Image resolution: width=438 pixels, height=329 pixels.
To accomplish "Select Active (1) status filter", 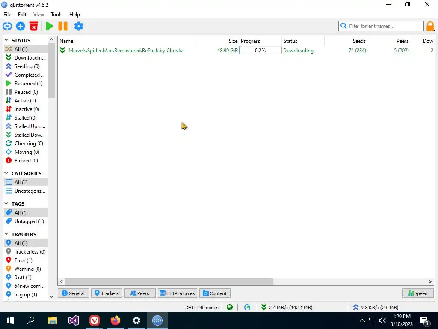I will [x=26, y=100].
